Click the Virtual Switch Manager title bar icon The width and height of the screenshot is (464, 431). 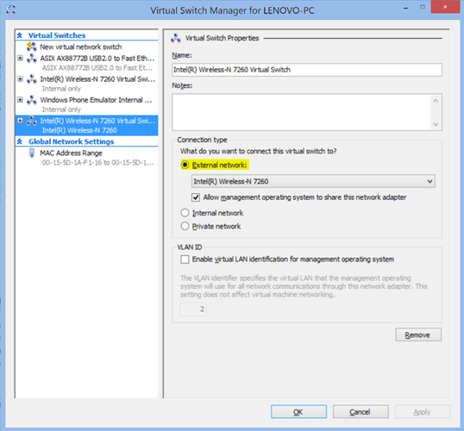click(x=10, y=9)
